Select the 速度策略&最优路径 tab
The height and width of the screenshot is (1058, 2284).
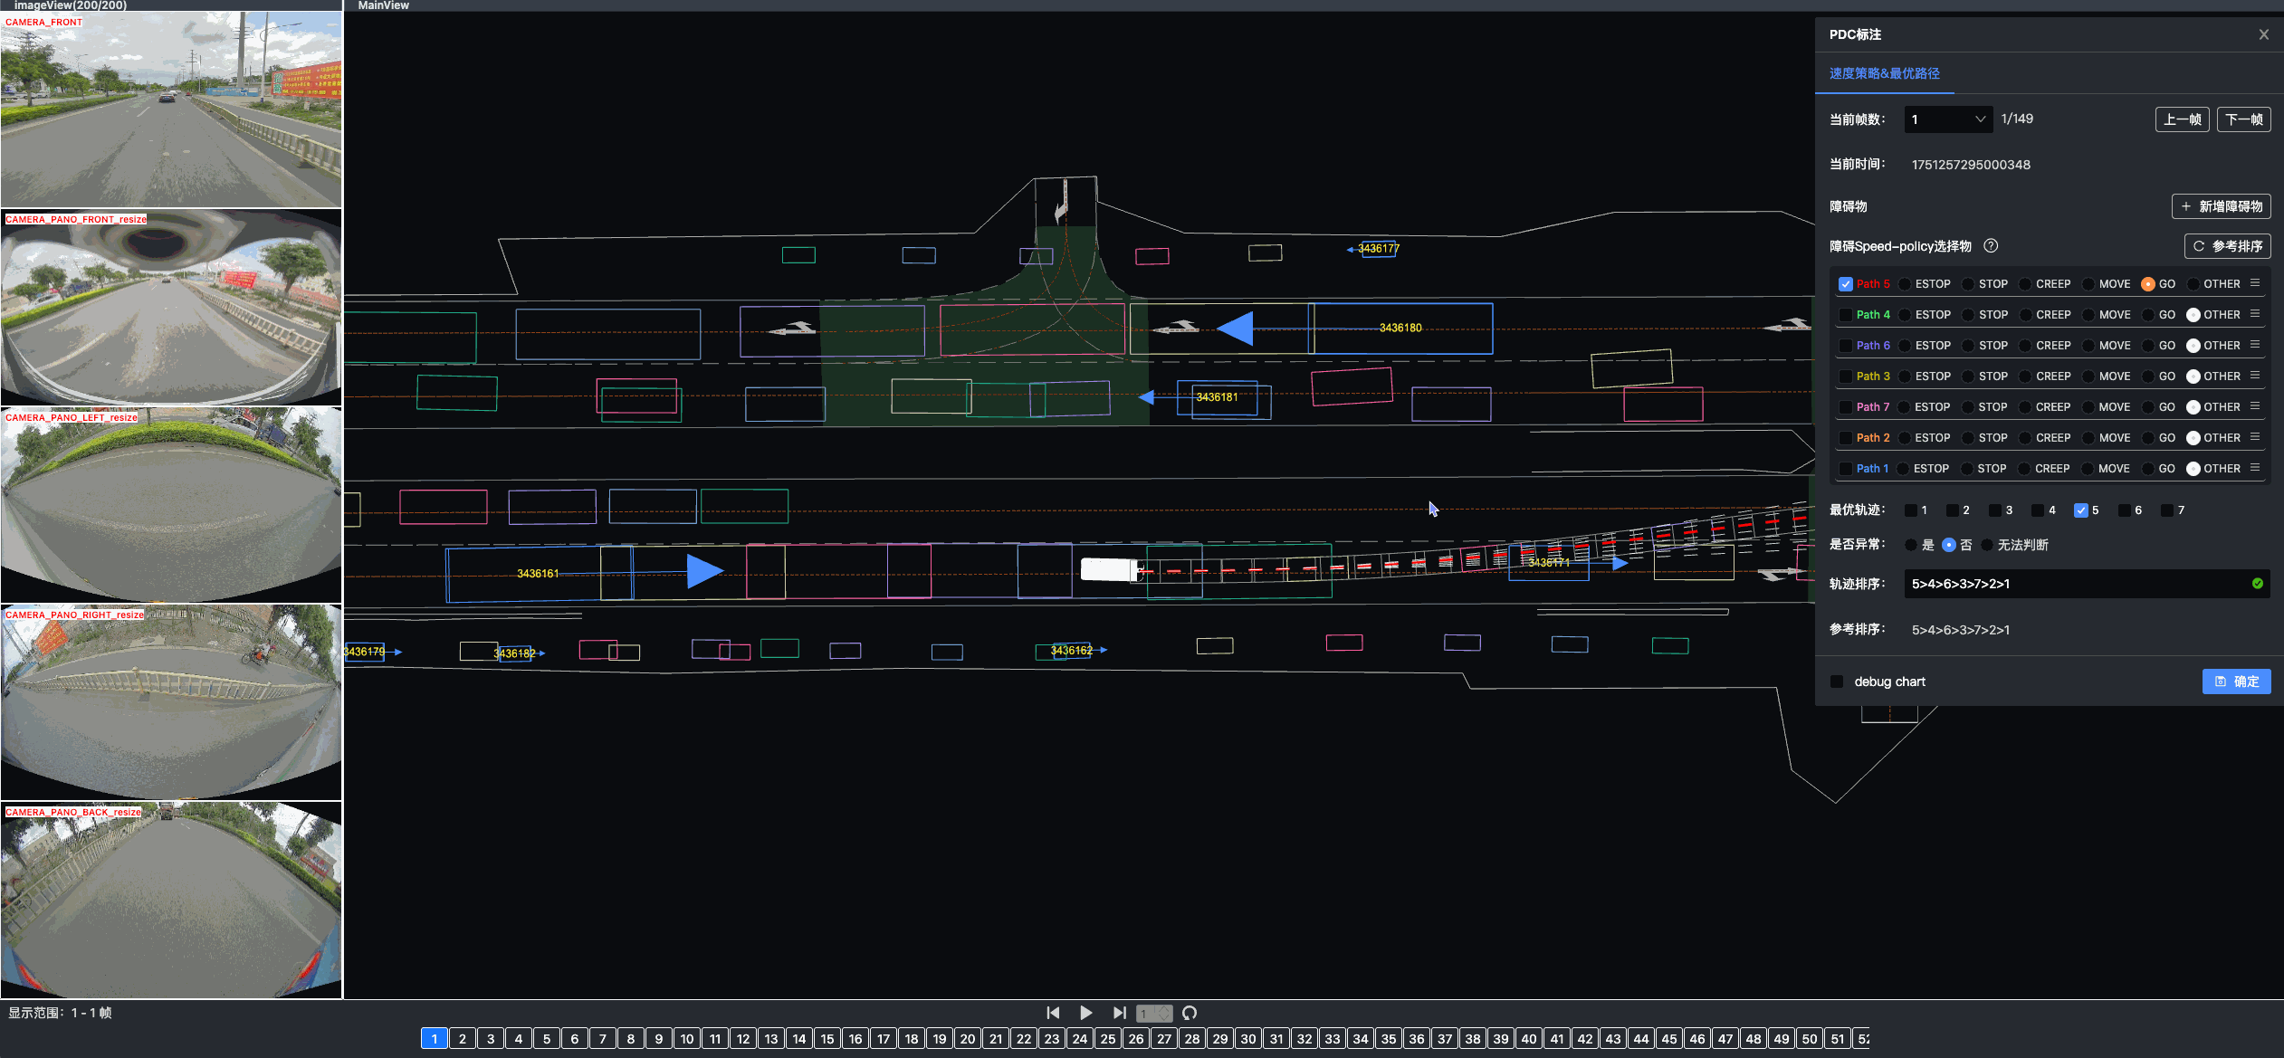(1884, 73)
